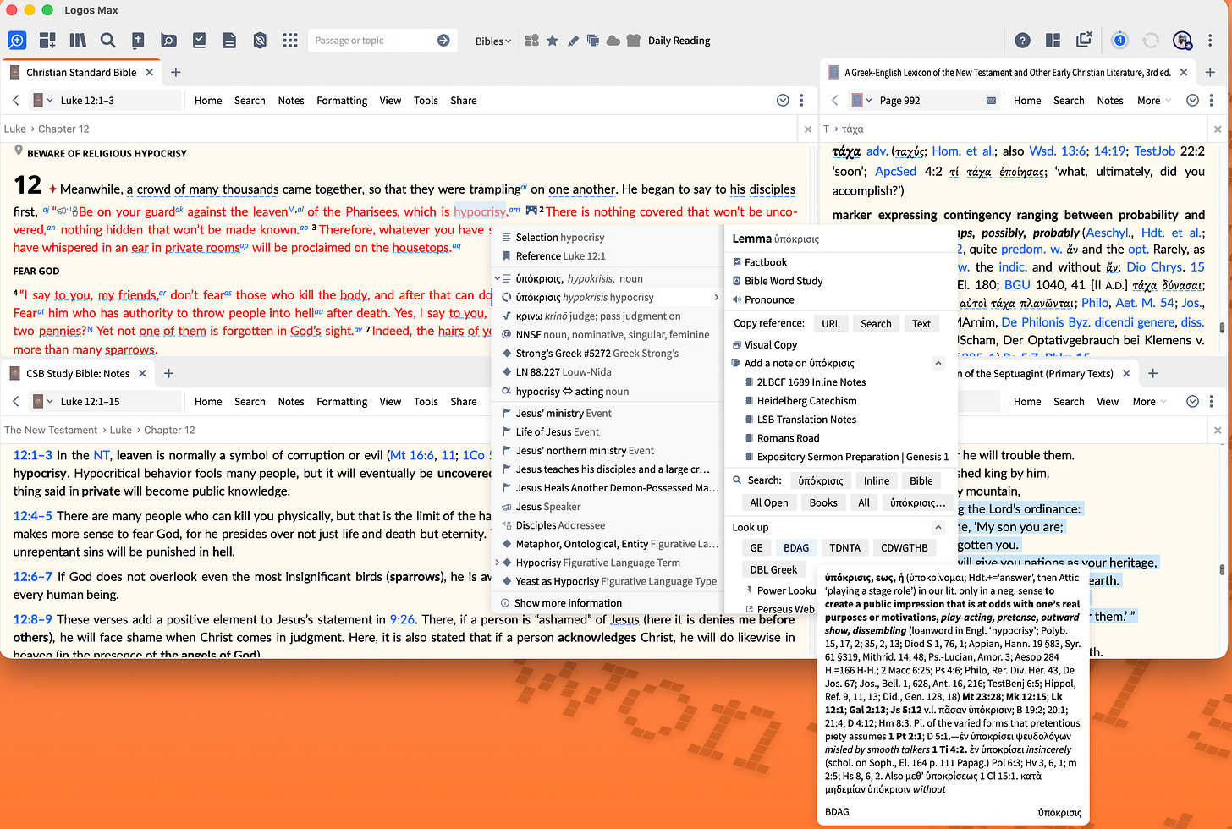The image size is (1232, 829).
Task: Go back in Christian Standard Bible panel
Action: click(16, 100)
